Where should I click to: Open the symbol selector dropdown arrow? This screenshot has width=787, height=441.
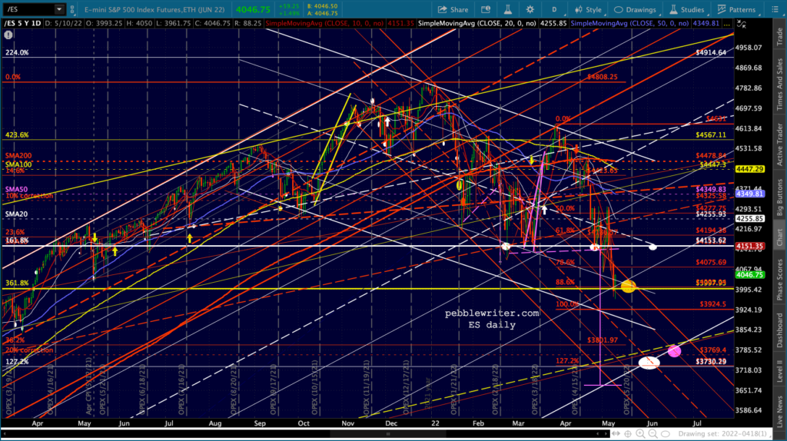tap(59, 9)
